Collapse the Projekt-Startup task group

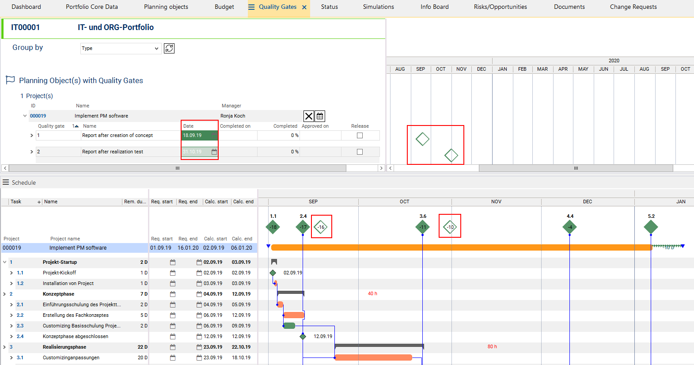[4, 262]
